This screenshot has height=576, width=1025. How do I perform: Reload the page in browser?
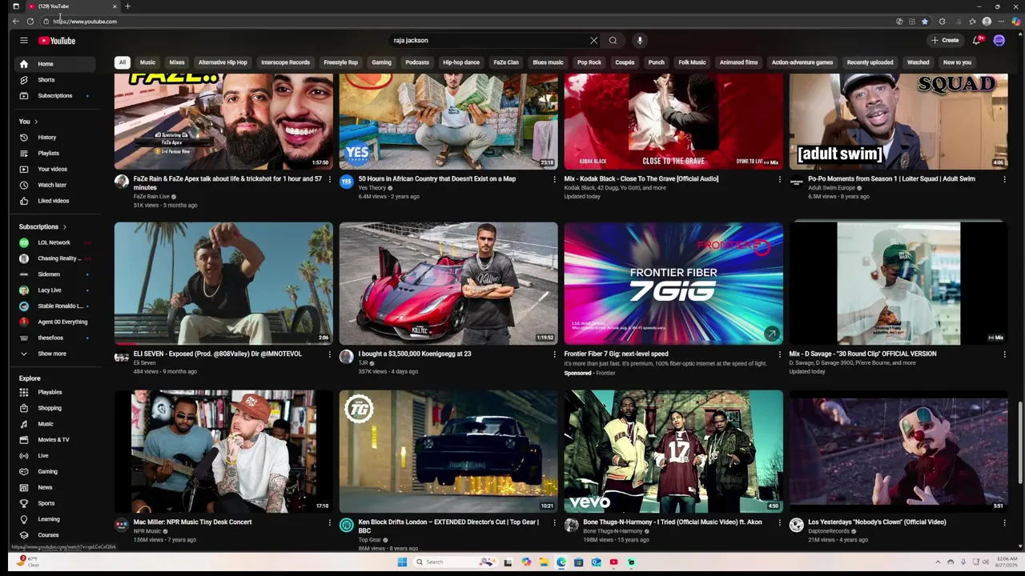tap(30, 22)
